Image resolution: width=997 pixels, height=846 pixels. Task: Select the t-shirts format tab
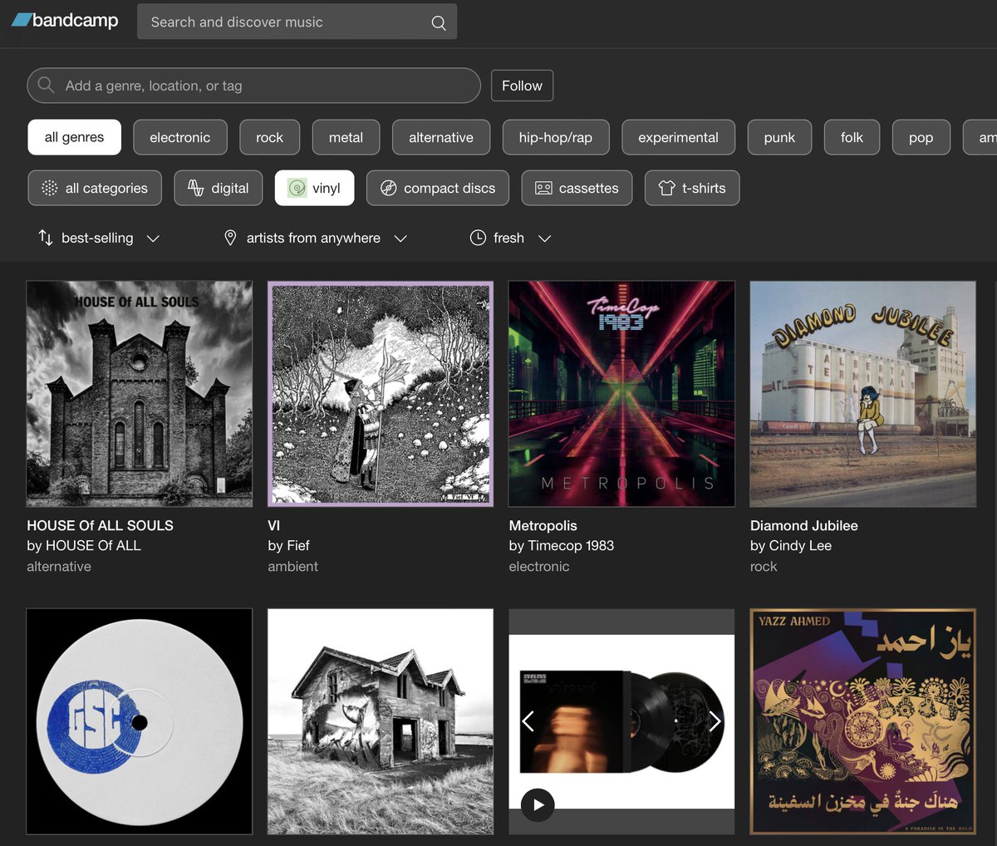[692, 188]
